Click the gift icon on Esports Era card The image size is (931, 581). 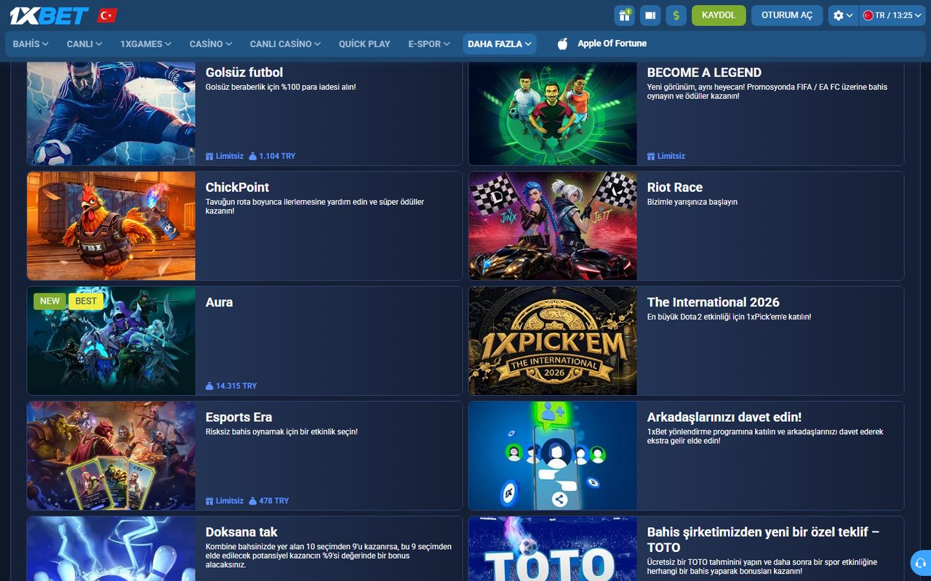click(x=209, y=500)
